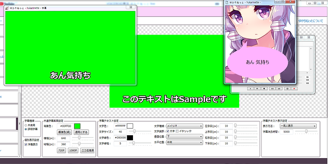Click the 文字縁幅 field showing 5
Viewport: 328px width, 164px height.
(120, 143)
